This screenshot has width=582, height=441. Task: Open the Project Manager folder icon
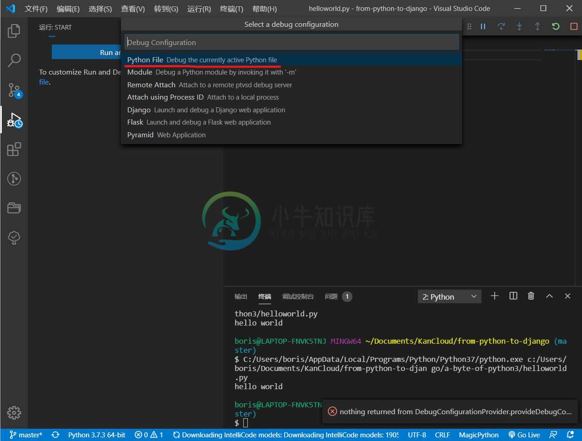(14, 208)
